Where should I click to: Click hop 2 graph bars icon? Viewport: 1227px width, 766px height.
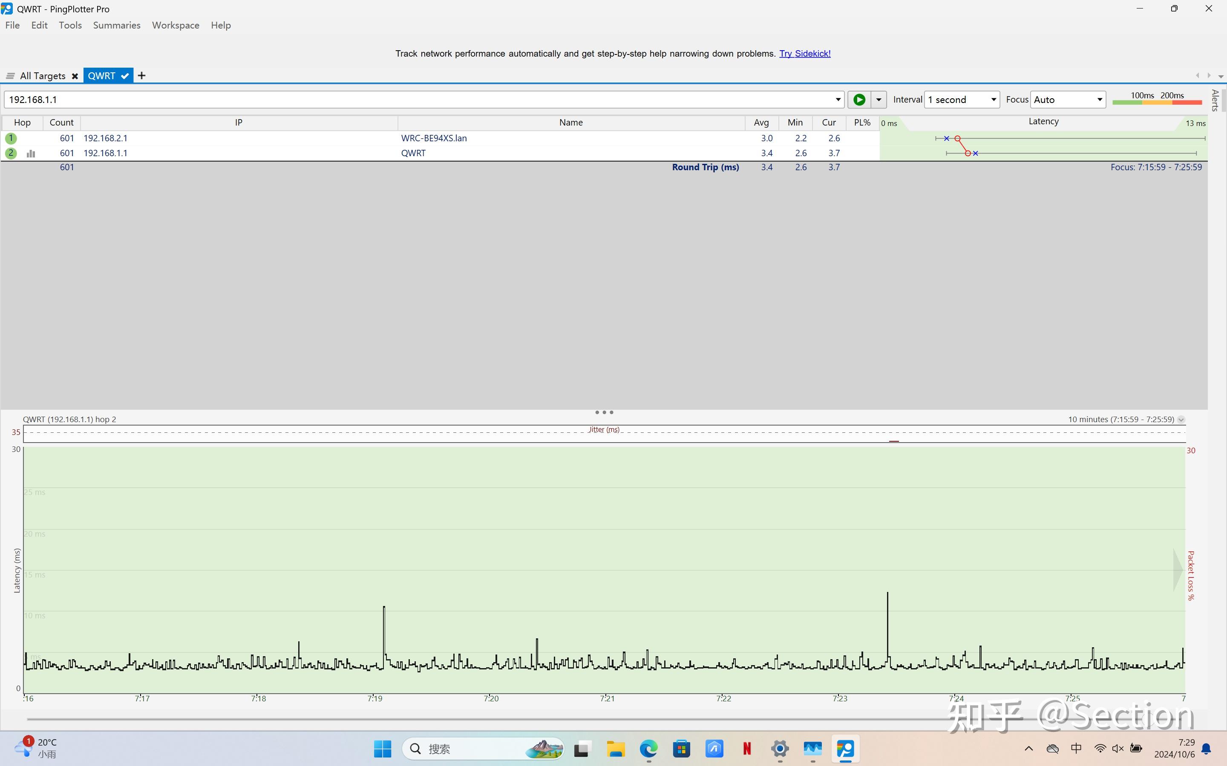click(x=31, y=154)
